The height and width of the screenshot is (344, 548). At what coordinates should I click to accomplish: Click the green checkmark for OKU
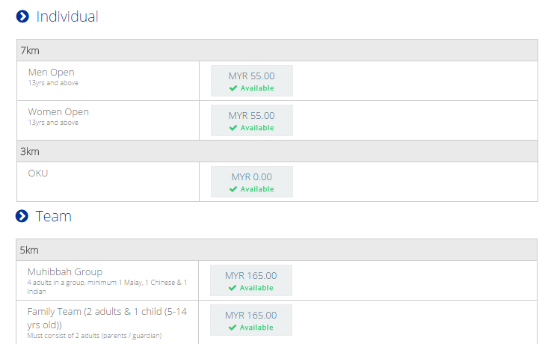233,189
